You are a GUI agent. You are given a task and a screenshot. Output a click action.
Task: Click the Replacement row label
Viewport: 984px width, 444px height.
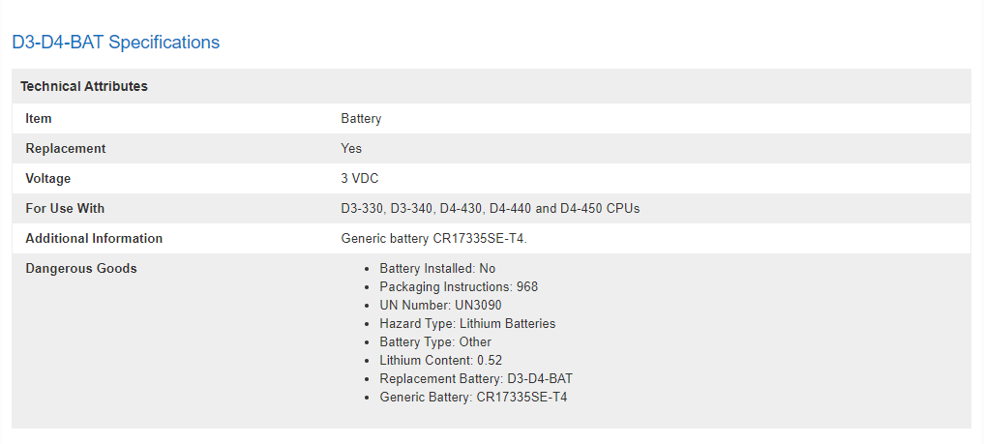point(65,149)
